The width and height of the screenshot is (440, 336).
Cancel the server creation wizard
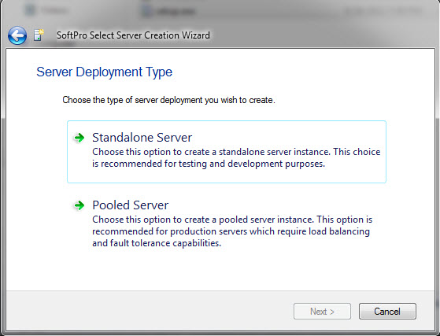[x=387, y=312]
